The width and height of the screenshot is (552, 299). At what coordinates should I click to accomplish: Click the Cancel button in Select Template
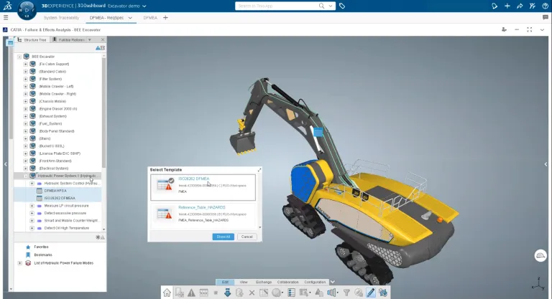(247, 237)
